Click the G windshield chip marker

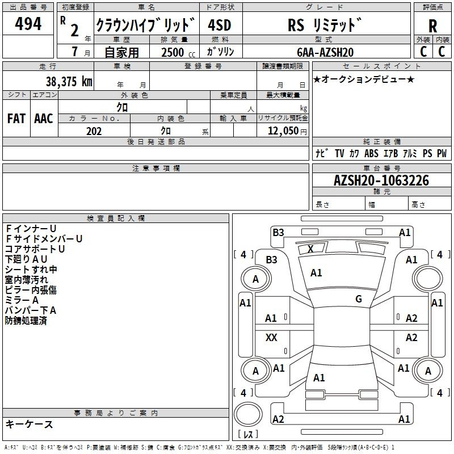point(359,299)
